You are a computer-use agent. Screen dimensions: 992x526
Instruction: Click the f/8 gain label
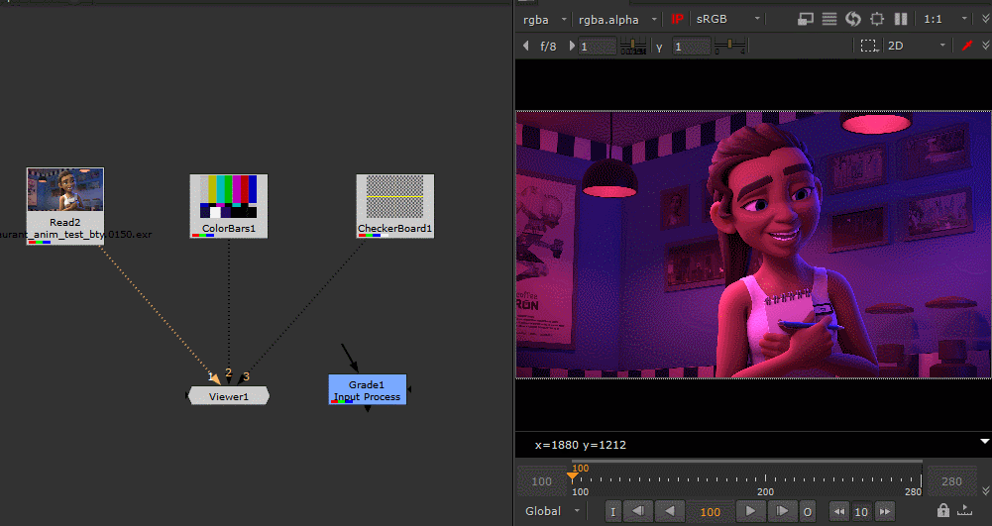[548, 47]
